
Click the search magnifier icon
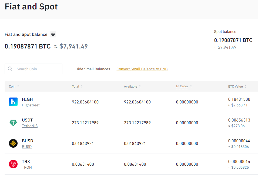pyautogui.click(x=10, y=69)
